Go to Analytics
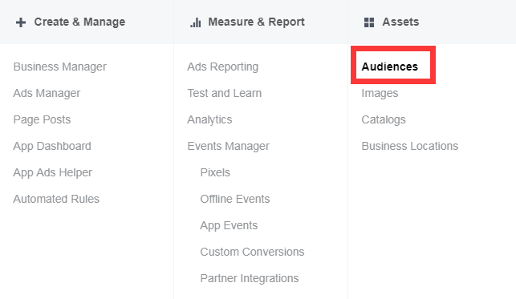This screenshot has height=299, width=516. point(209,119)
